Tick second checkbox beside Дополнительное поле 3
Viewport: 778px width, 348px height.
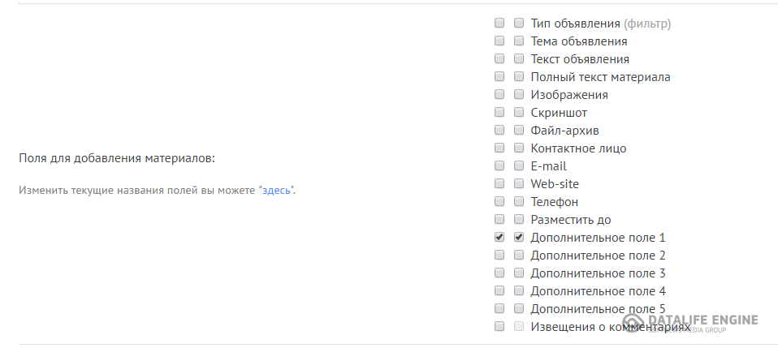coord(518,273)
